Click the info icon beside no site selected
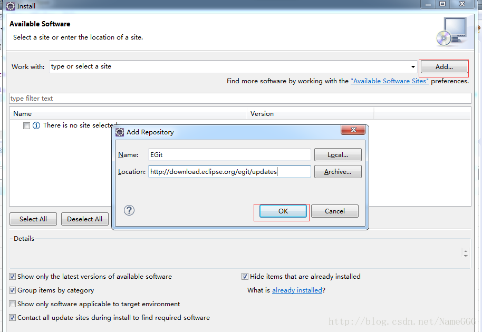This screenshot has width=482, height=332. pos(36,125)
